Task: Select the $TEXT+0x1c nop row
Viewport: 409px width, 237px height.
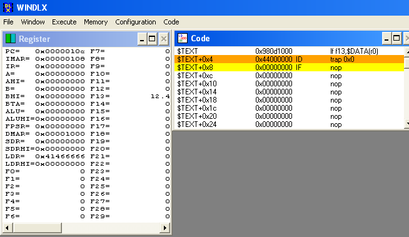Action: click(x=289, y=108)
